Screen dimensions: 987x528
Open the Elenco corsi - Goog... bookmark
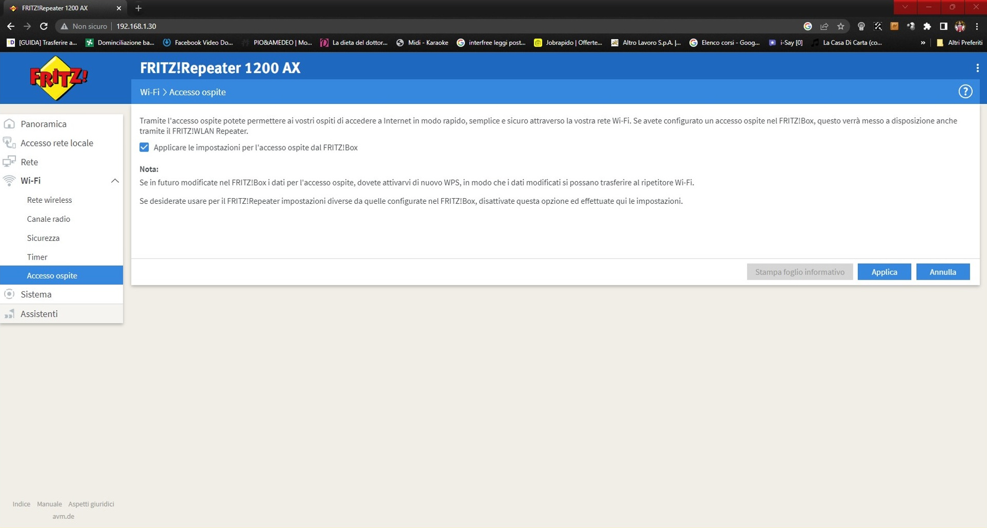pos(725,43)
